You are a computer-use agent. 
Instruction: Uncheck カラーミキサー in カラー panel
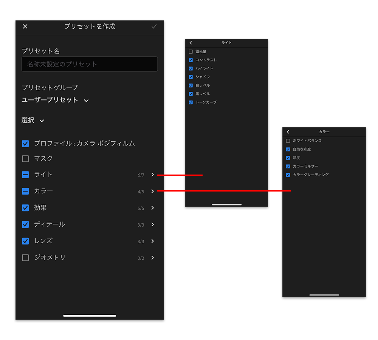point(288,166)
